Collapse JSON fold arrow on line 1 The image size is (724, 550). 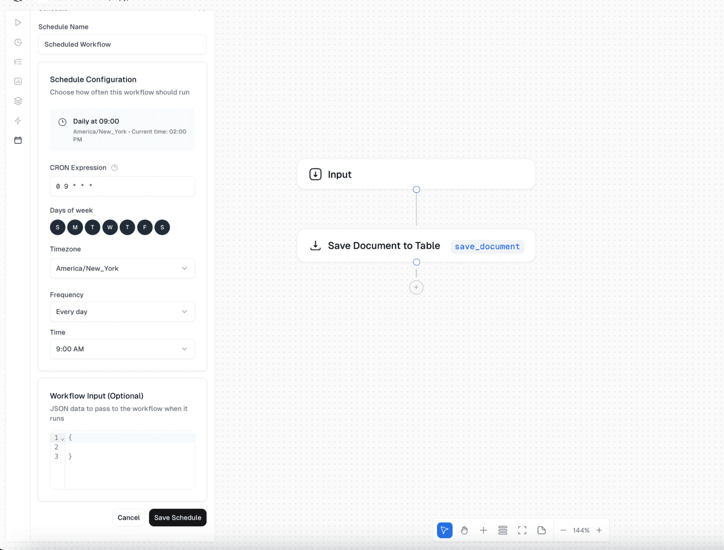pyautogui.click(x=63, y=438)
